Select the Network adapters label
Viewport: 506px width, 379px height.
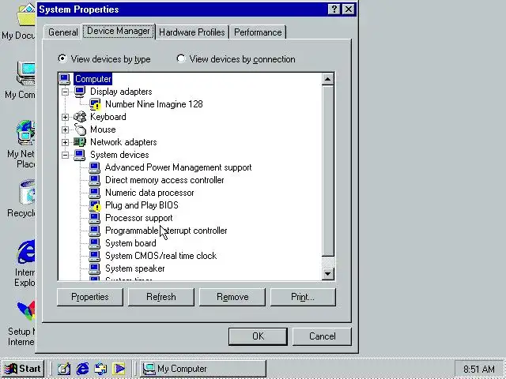point(123,142)
